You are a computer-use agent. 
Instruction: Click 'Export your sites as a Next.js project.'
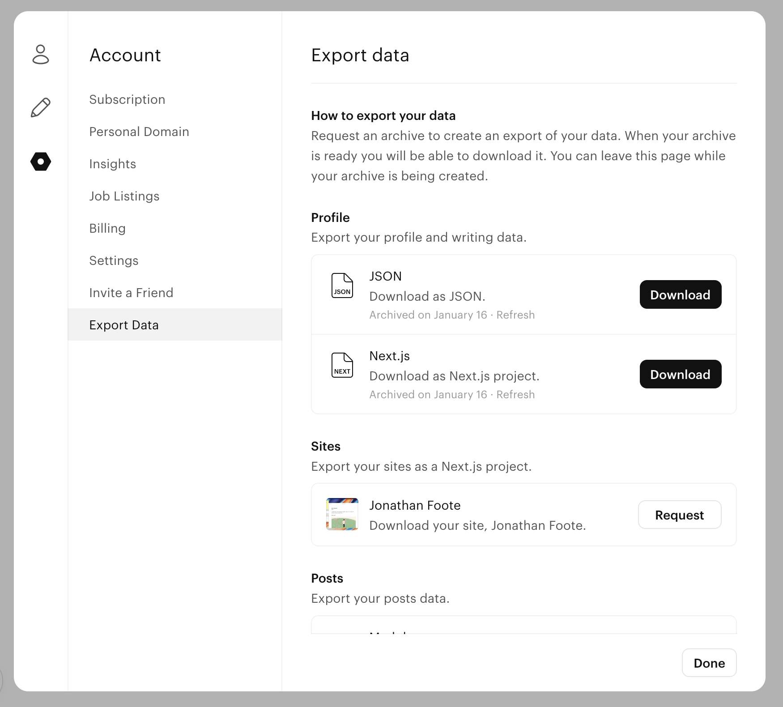421,466
